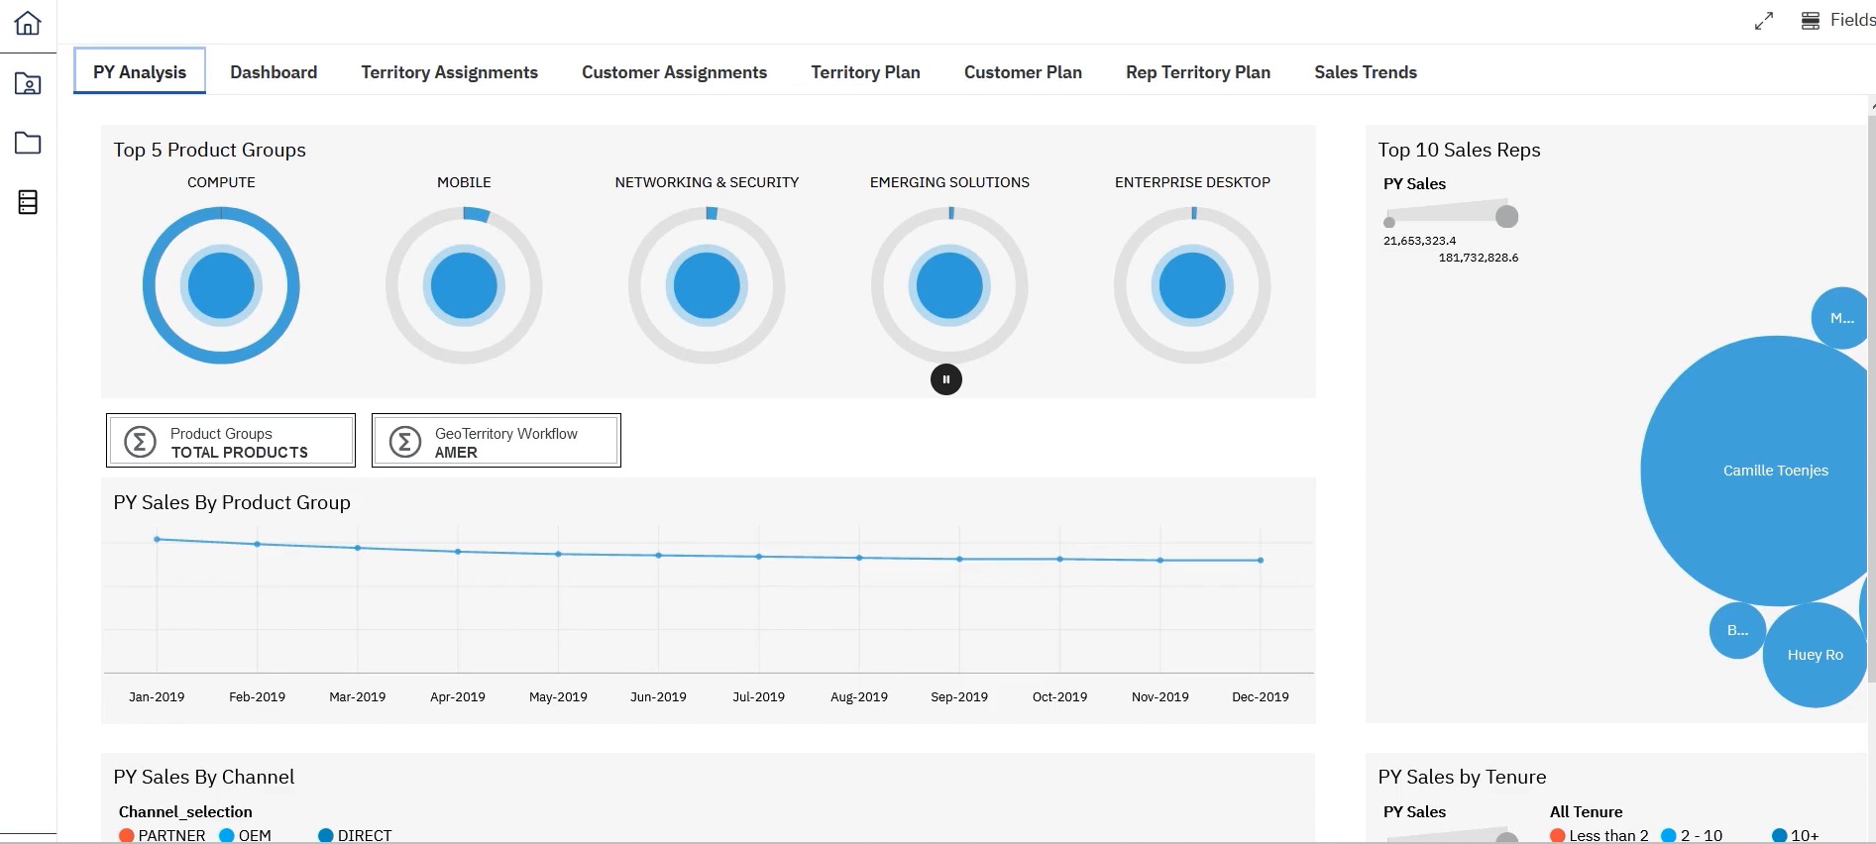Click the COMPUTE donut chart
The image size is (1876, 844).
click(x=221, y=285)
